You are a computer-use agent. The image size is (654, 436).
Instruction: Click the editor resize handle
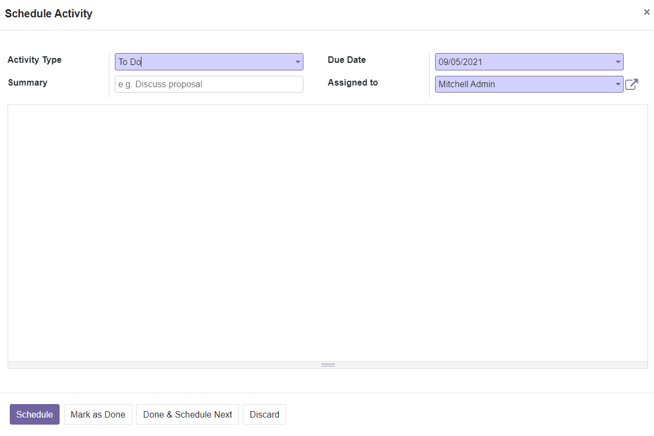(x=328, y=365)
